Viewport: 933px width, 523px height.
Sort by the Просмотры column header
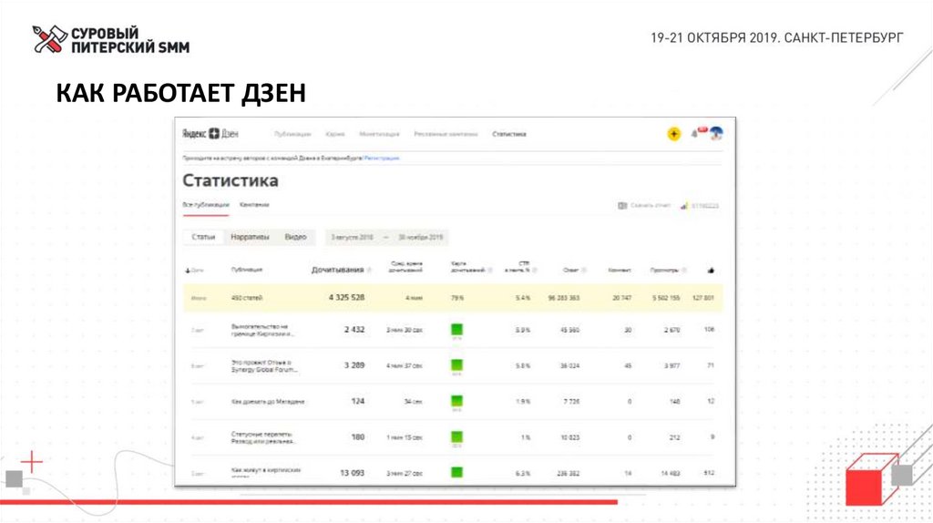tap(664, 270)
